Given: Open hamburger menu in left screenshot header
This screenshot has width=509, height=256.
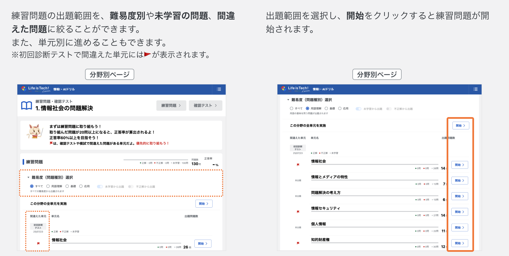Looking at the screenshot, I should click(x=219, y=89).
